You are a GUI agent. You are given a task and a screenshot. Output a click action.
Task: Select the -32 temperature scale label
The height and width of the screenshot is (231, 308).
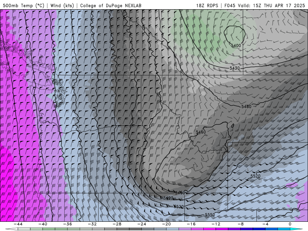pyautogui.click(x=92, y=224)
